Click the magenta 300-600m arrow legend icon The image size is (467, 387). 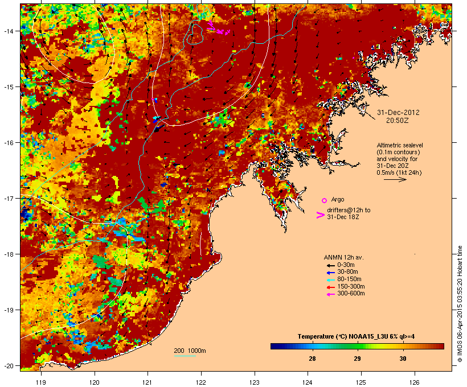pyautogui.click(x=331, y=294)
